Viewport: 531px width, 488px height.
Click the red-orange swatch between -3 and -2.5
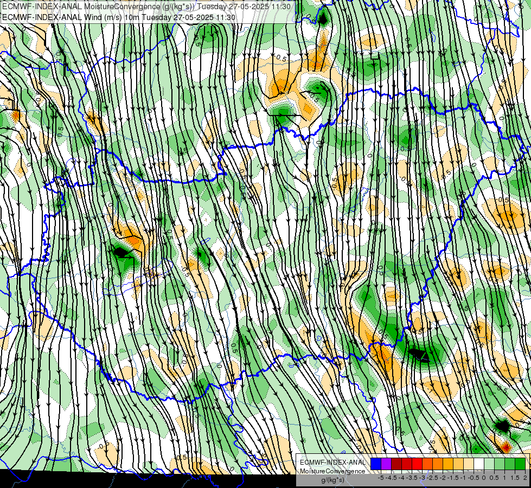point(427,464)
